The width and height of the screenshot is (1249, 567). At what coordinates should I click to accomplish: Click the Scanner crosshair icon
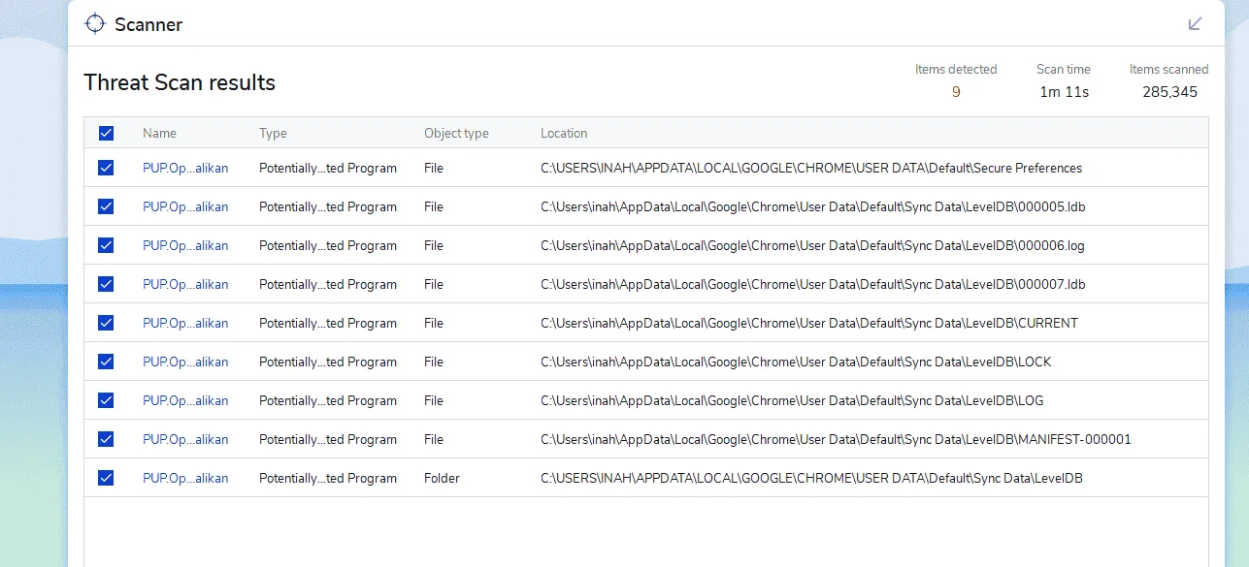(x=95, y=23)
